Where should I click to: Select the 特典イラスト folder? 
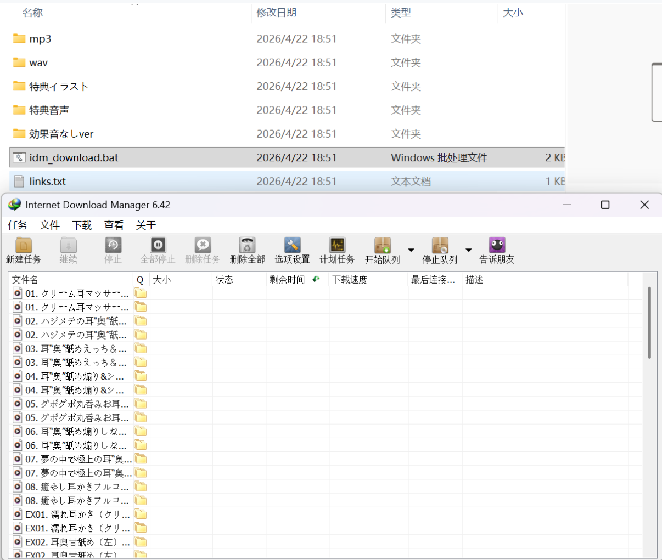coord(287,86)
